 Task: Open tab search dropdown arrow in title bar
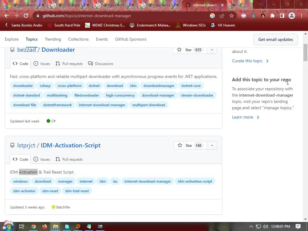pyautogui.click(x=260, y=4)
